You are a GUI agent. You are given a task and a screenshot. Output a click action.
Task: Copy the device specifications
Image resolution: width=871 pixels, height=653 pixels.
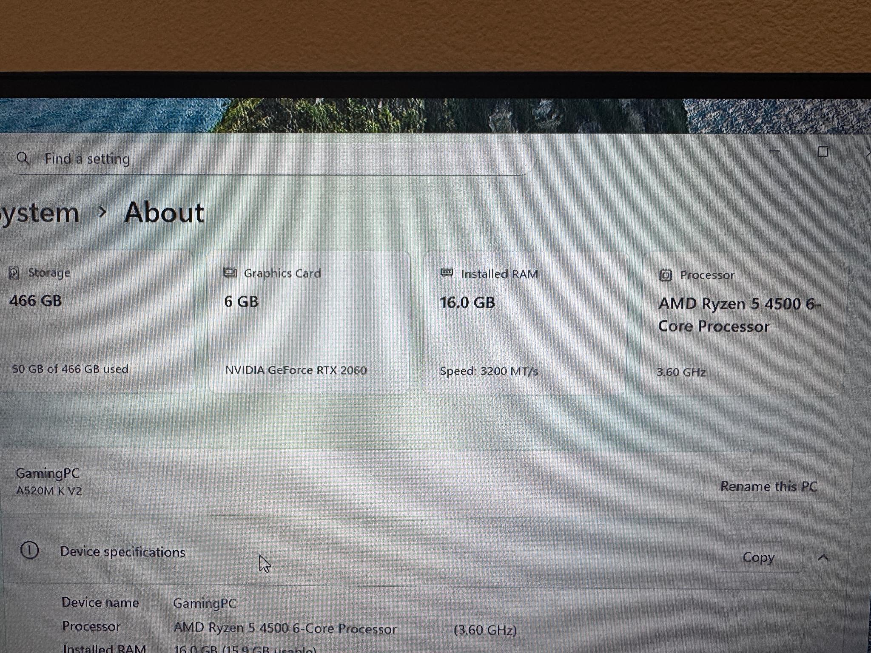(x=758, y=557)
